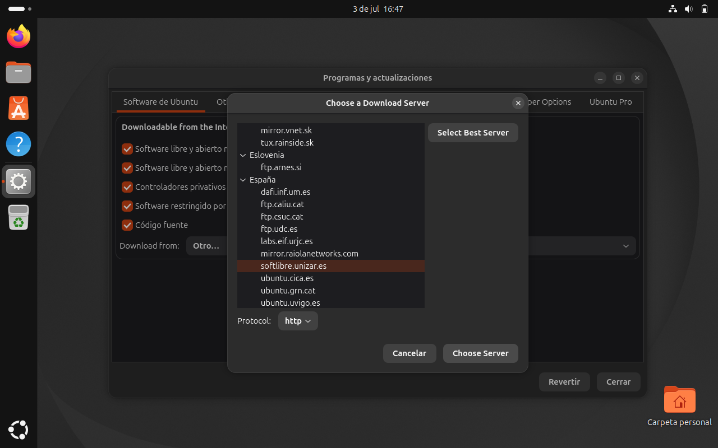
Task: Toggle Código fuente checkbox
Action: [x=127, y=225]
